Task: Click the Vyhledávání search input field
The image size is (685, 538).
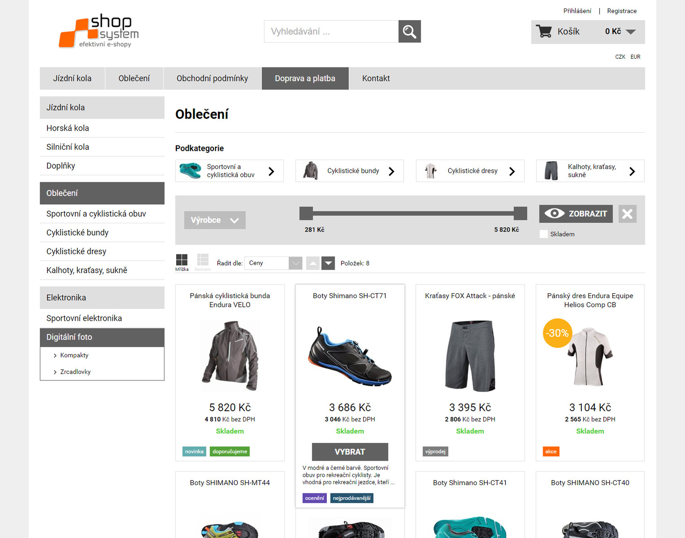Action: (x=331, y=32)
